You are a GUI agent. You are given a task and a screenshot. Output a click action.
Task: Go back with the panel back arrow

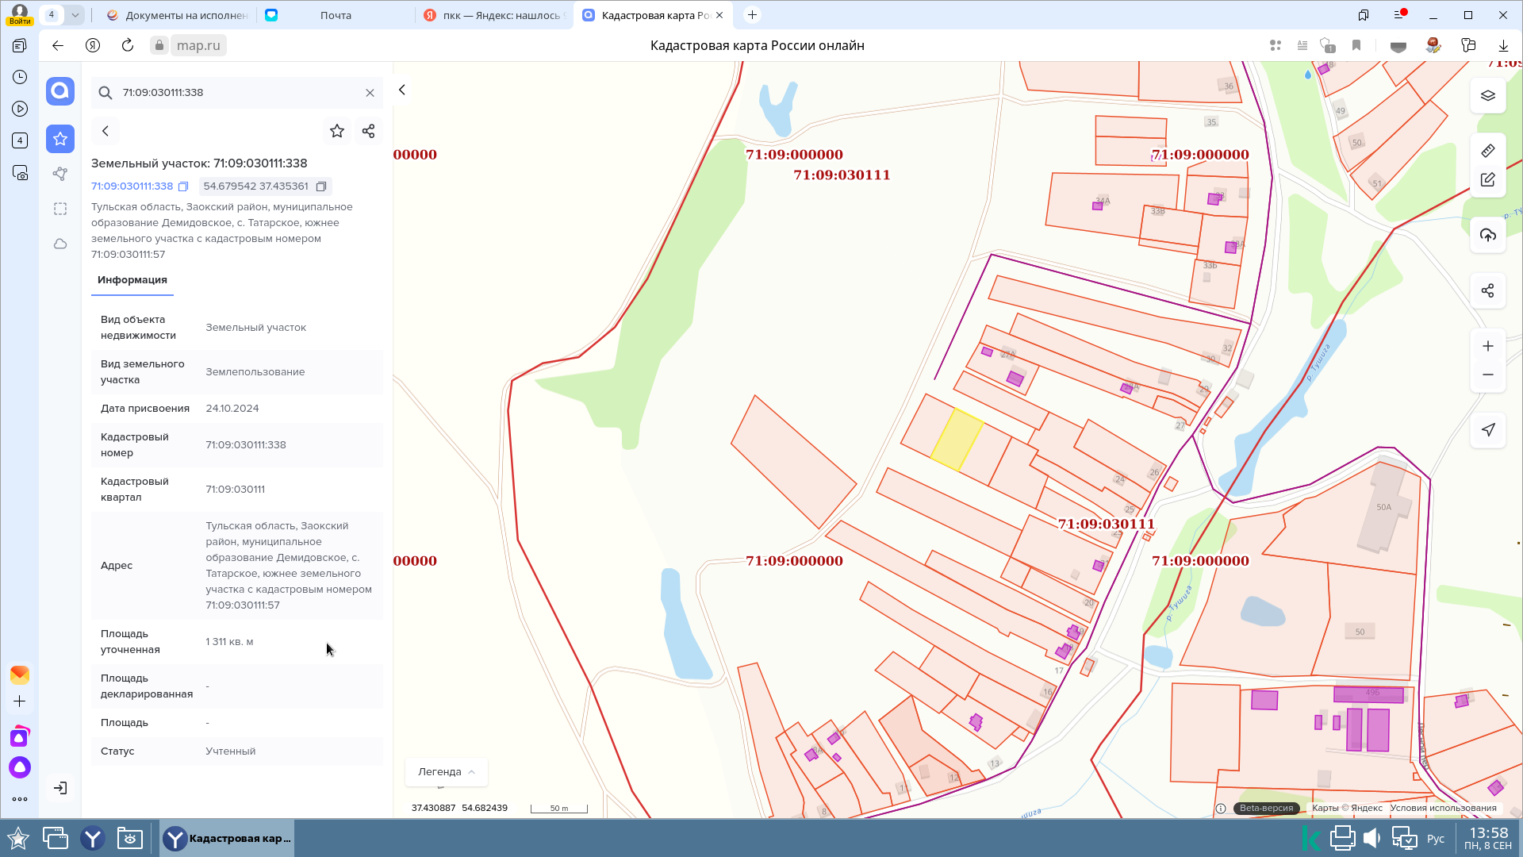pyautogui.click(x=105, y=131)
